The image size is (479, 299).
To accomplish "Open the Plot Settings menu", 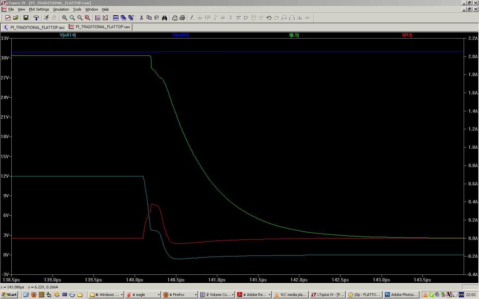I will tap(39, 9).
